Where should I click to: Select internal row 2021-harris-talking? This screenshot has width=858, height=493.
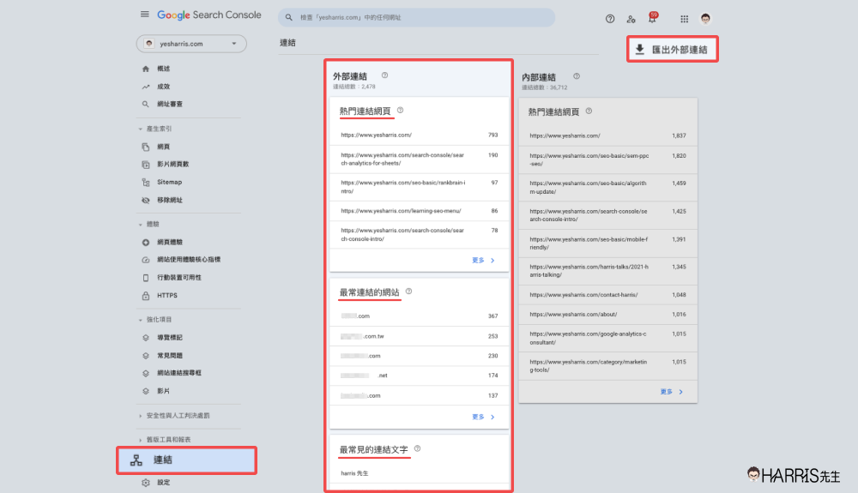pos(608,271)
